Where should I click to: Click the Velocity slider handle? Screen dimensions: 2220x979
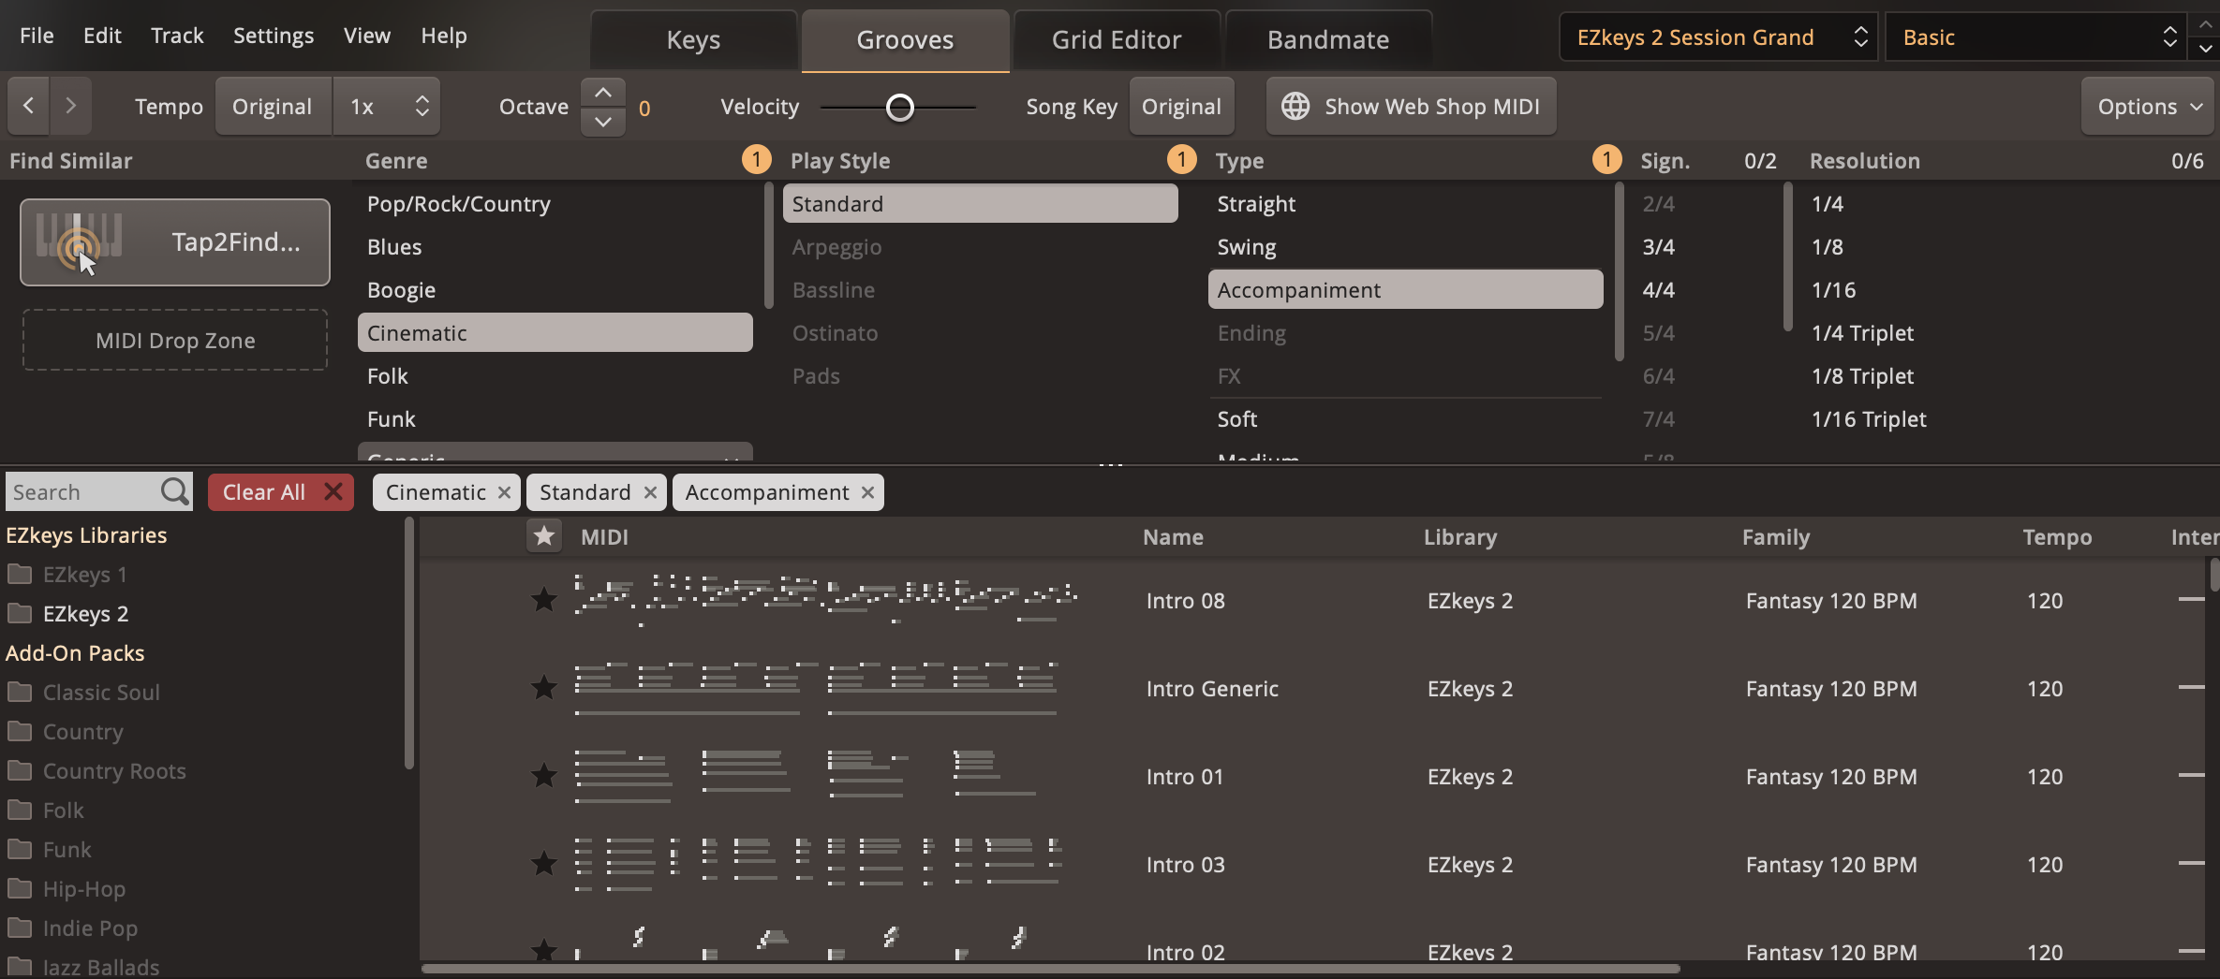[x=899, y=108]
